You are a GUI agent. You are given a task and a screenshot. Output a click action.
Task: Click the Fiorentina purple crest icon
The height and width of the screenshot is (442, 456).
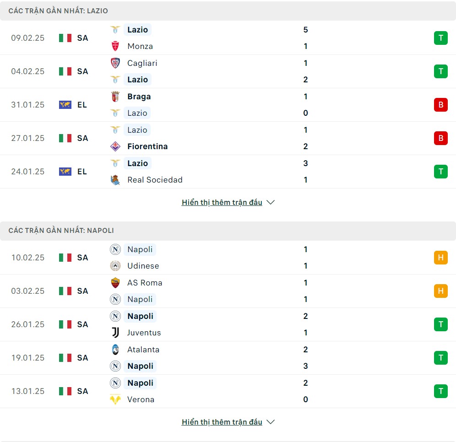(x=115, y=146)
